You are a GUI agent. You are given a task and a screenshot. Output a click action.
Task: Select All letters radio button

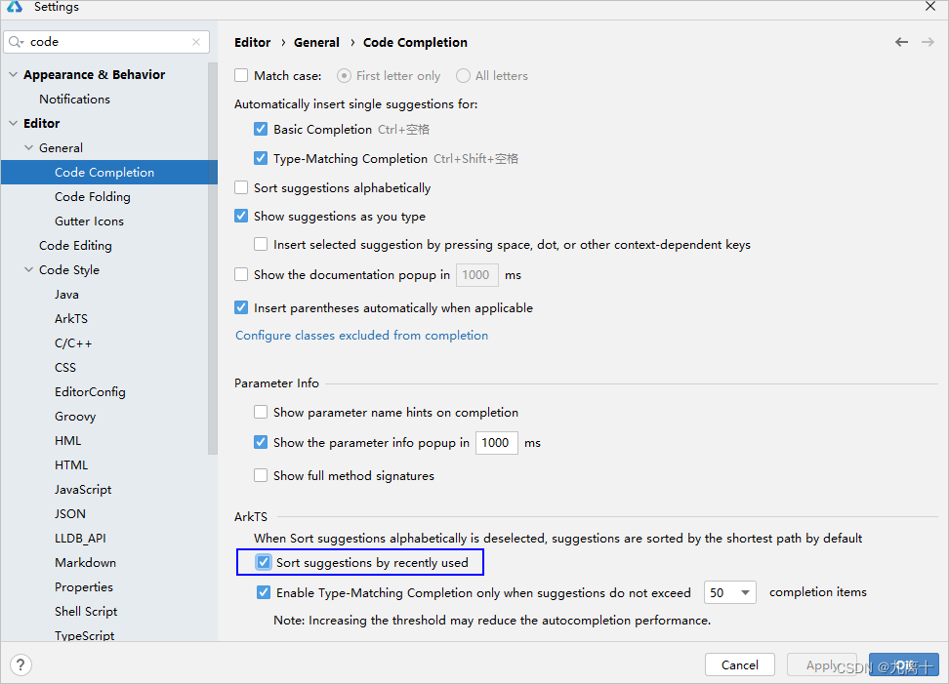[x=463, y=75]
